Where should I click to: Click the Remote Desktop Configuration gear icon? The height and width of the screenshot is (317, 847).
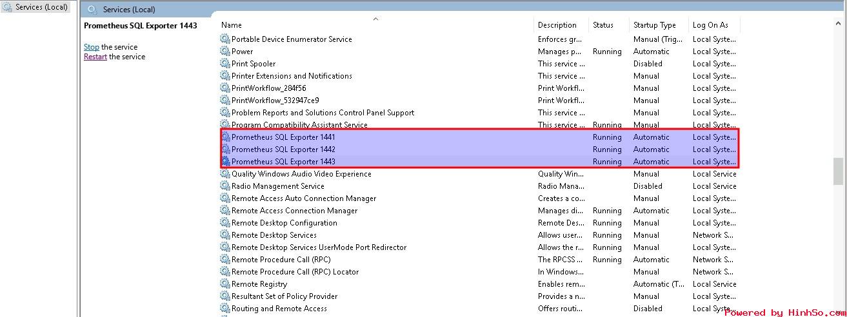click(x=224, y=223)
